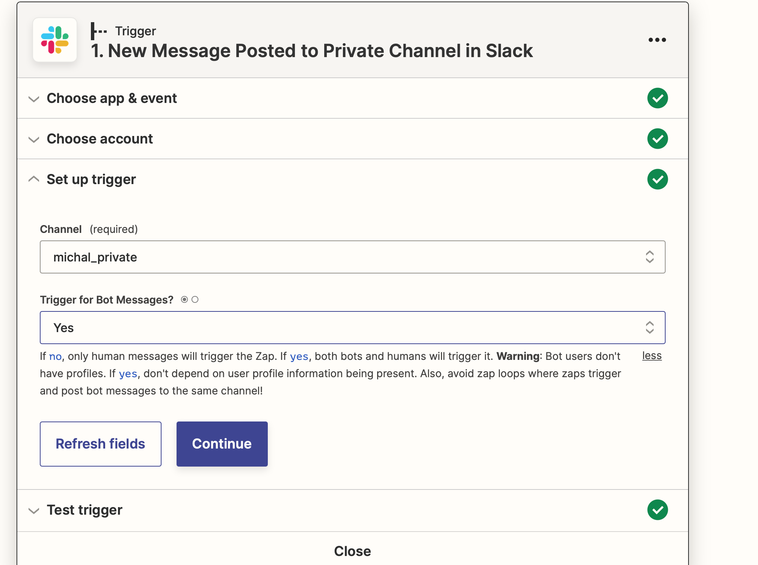Click the Trigger step type icon

point(99,31)
